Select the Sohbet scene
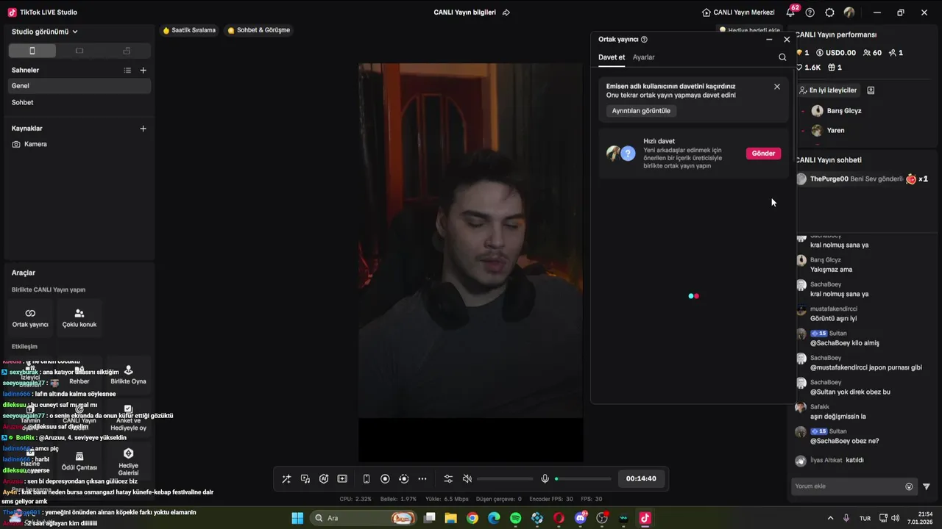This screenshot has height=529, width=942. (79, 103)
